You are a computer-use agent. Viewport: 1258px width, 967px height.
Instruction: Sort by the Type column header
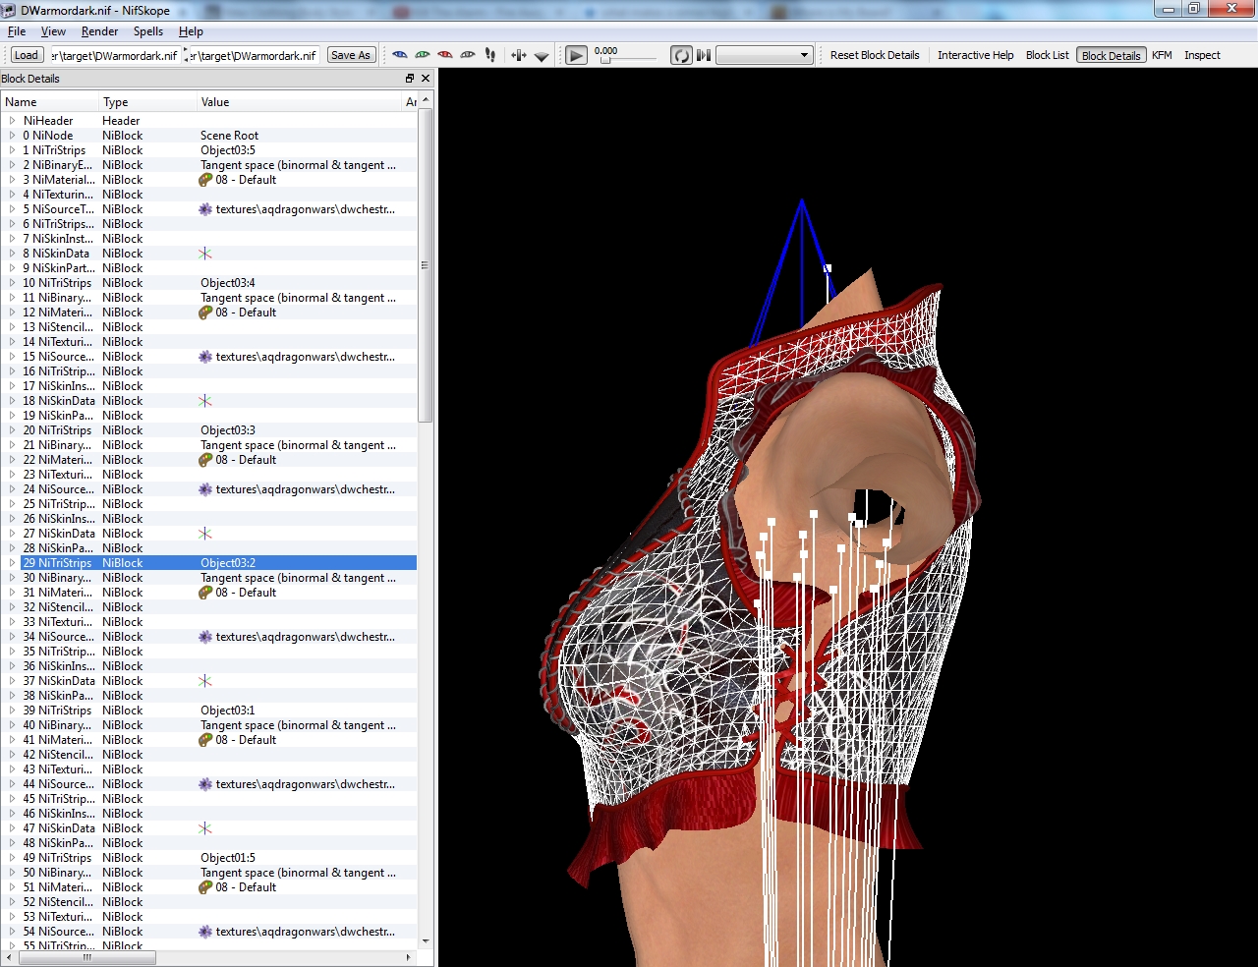point(148,102)
